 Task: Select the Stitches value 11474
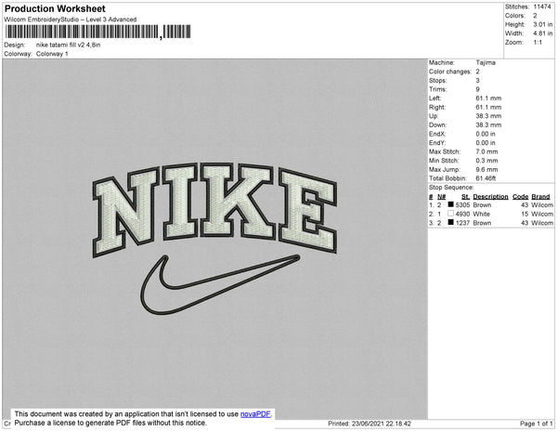[x=542, y=7]
